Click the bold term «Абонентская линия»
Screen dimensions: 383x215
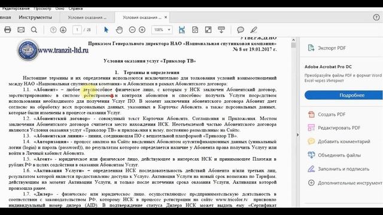pyautogui.click(x=59, y=136)
